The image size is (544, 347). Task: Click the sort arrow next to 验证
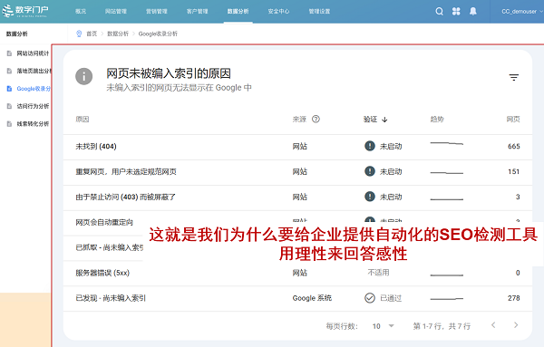pyautogui.click(x=384, y=120)
